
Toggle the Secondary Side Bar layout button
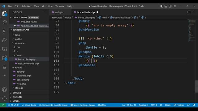click(x=170, y=6)
